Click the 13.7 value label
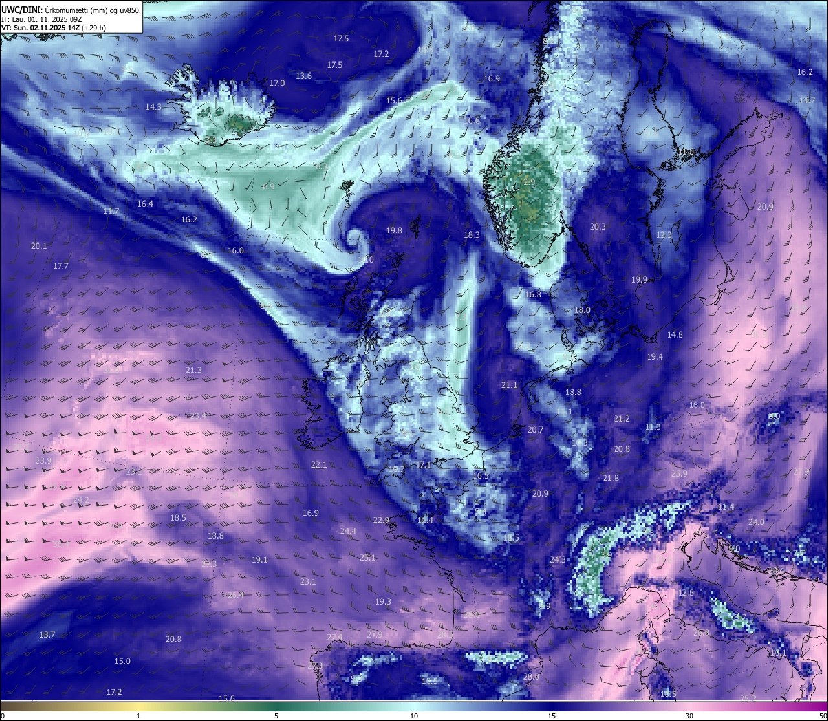Screen dimensions: 828x721 pyautogui.click(x=47, y=635)
